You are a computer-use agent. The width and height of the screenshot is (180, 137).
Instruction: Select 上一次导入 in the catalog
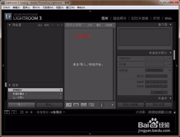[x=35, y=98]
